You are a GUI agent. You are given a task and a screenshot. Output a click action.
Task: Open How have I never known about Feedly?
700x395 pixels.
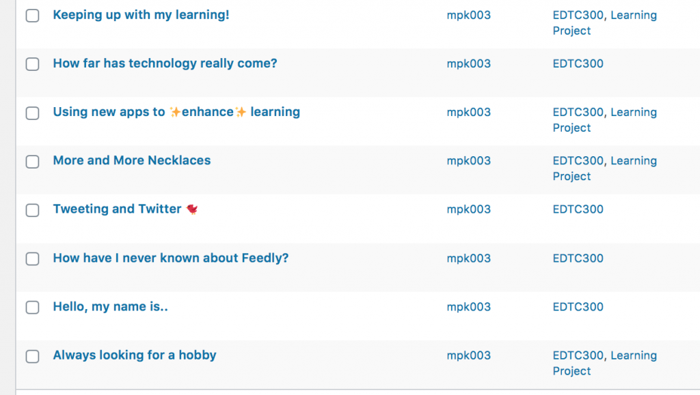click(x=170, y=258)
